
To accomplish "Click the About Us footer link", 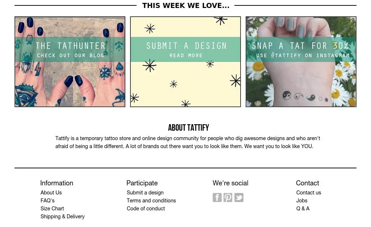I will (x=51, y=193).
